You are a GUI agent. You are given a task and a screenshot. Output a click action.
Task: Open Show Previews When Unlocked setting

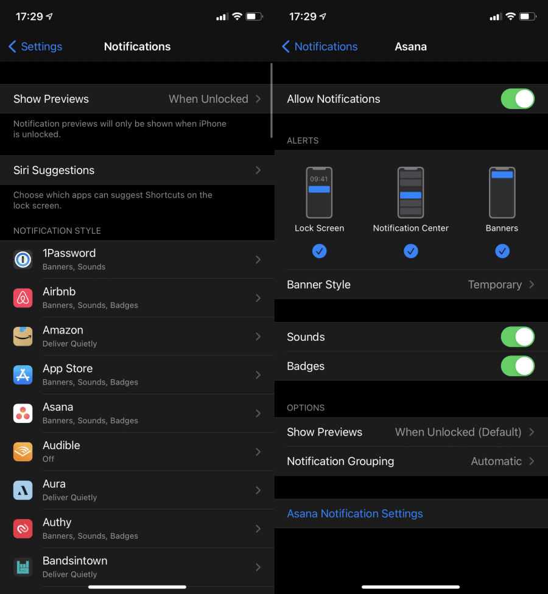(137, 99)
